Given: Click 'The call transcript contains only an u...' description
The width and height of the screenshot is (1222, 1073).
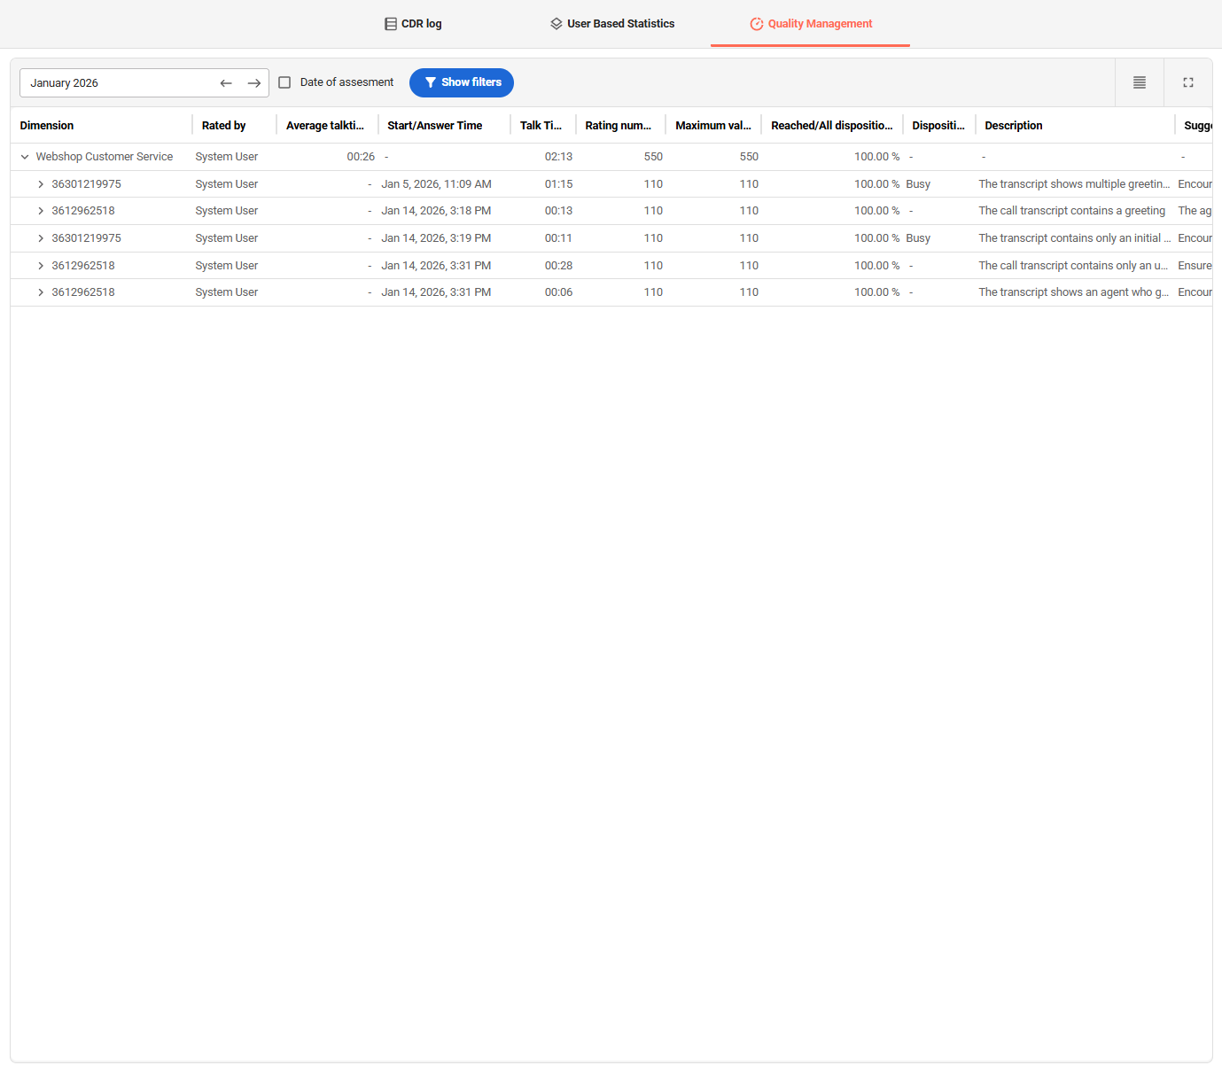Looking at the screenshot, I should (1073, 266).
